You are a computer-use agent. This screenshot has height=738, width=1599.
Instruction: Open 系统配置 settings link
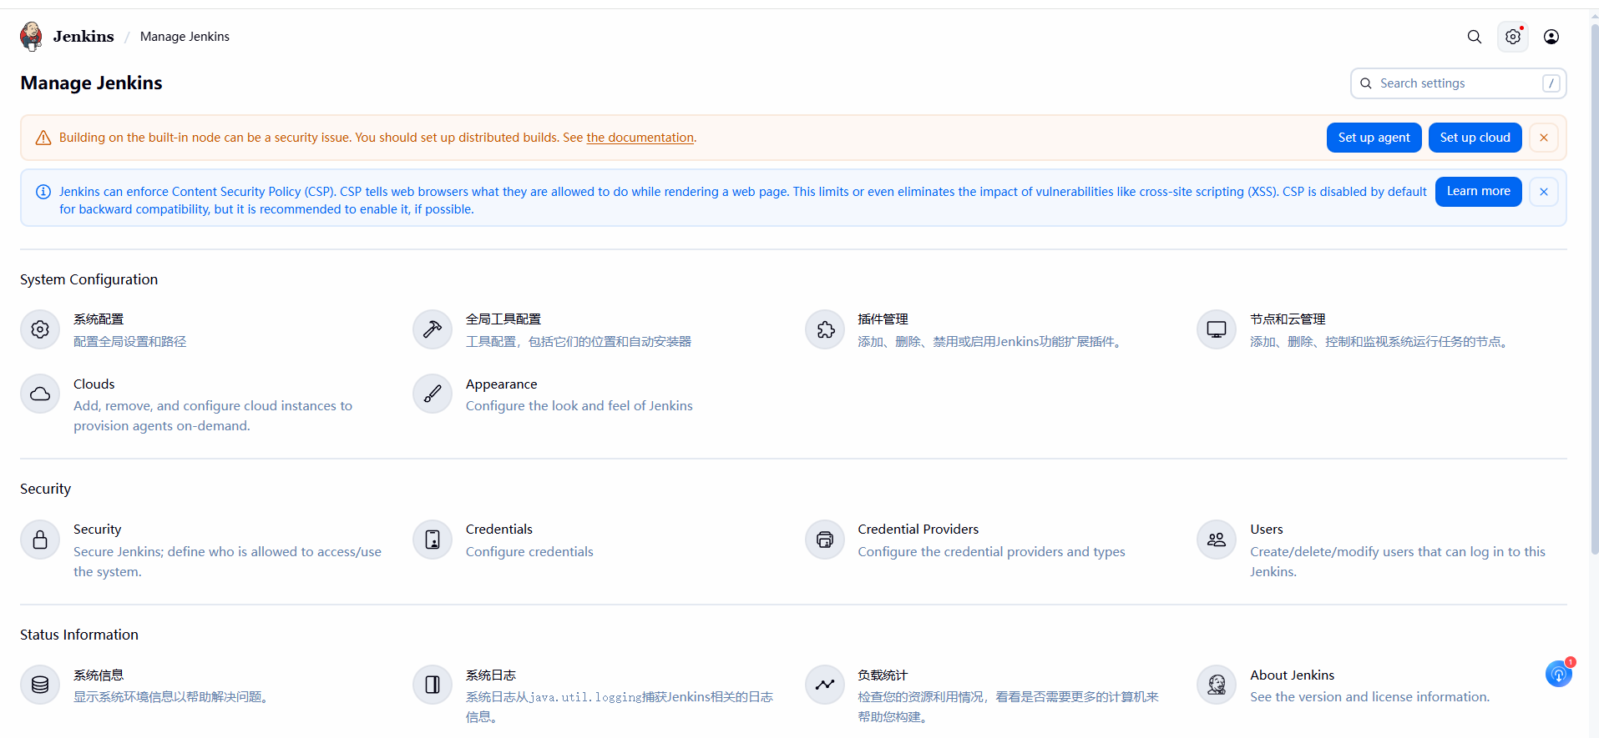click(99, 319)
